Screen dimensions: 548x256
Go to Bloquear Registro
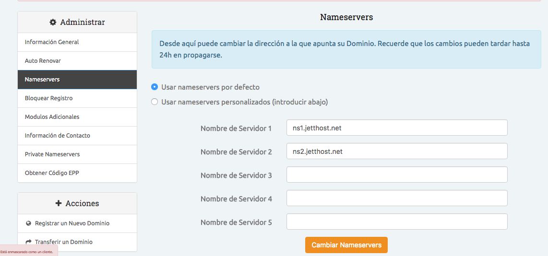click(x=48, y=98)
